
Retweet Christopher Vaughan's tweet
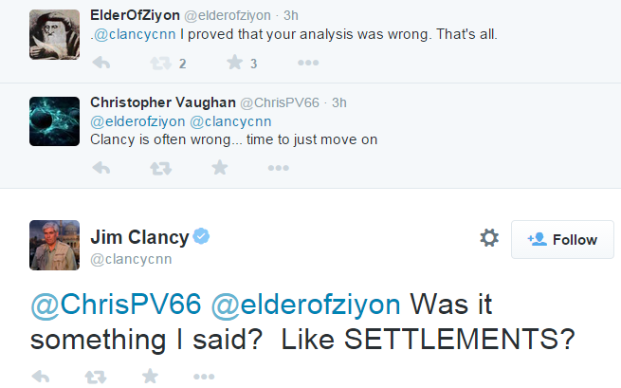point(161,168)
